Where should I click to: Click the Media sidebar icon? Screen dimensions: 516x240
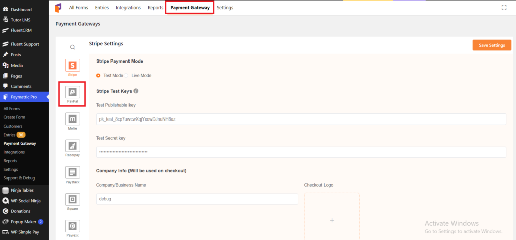tap(5, 65)
